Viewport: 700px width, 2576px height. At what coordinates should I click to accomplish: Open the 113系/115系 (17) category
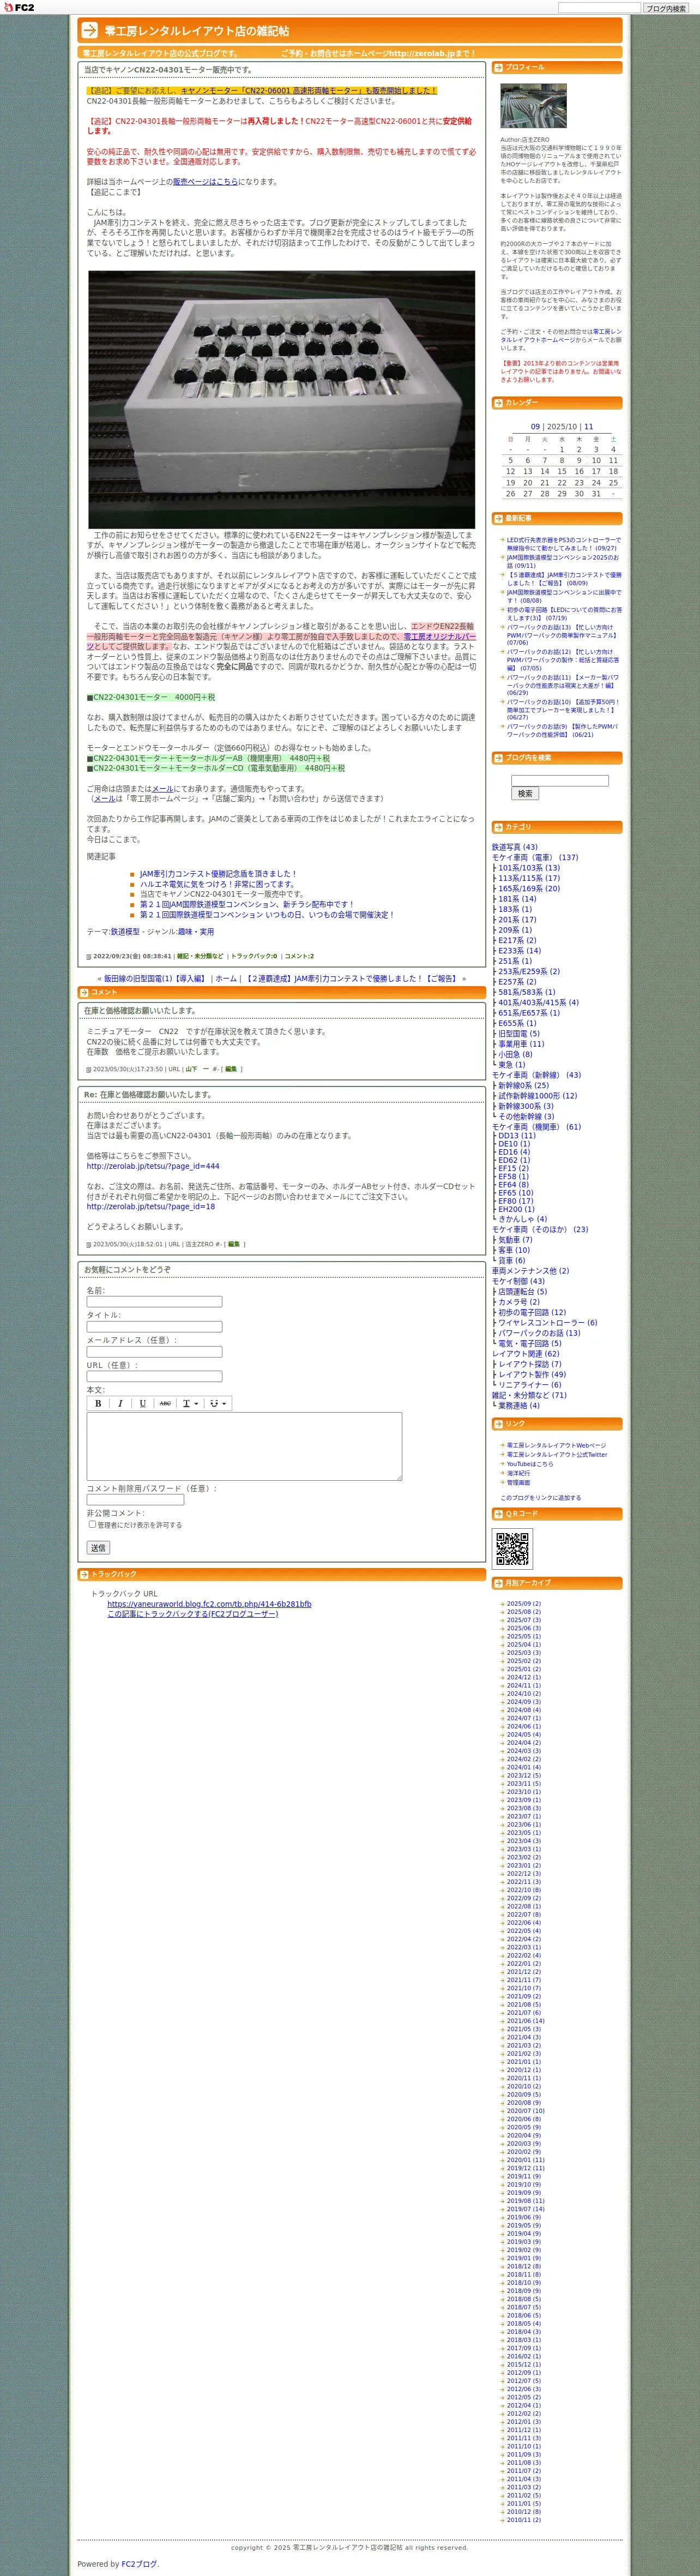tap(529, 878)
